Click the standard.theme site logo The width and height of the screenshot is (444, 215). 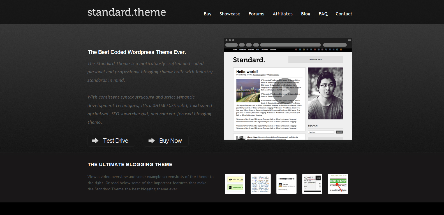(127, 12)
